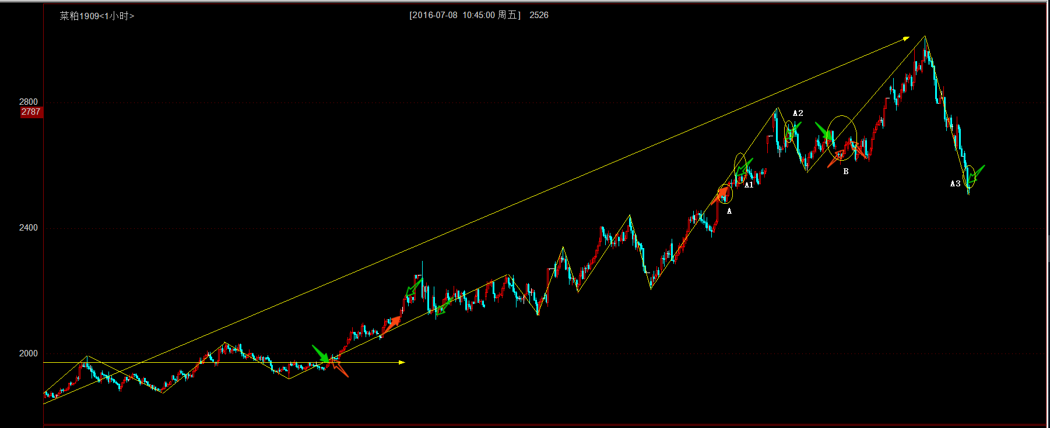Select the 2400 price axis label

[x=28, y=228]
